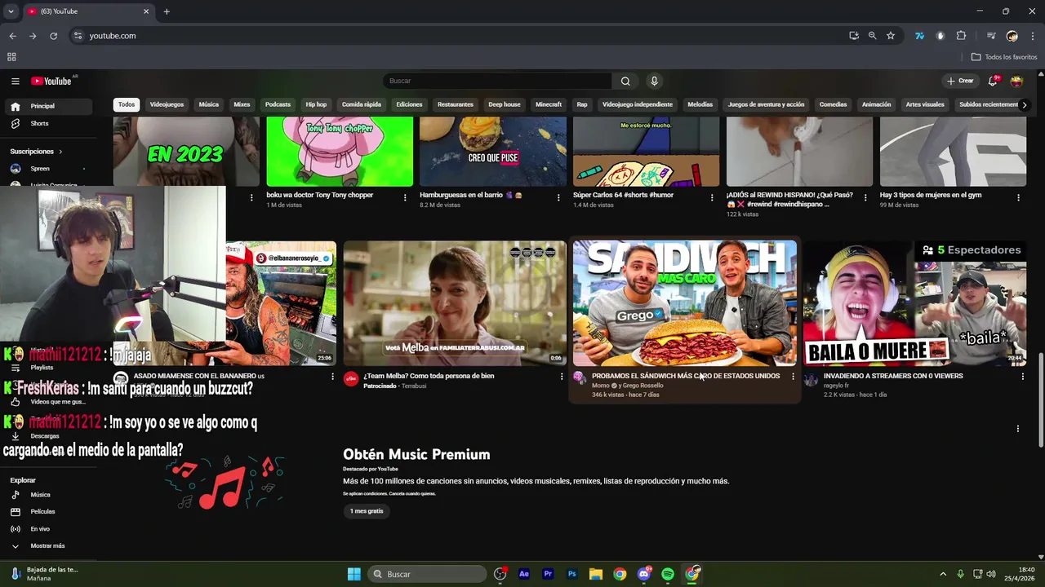Expand Mostrar más in the sidebar
This screenshot has width=1045, height=587.
48,545
